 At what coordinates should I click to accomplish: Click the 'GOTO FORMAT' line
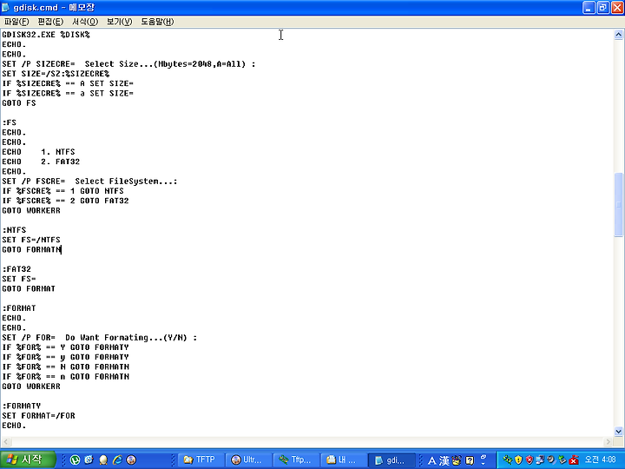(29, 288)
